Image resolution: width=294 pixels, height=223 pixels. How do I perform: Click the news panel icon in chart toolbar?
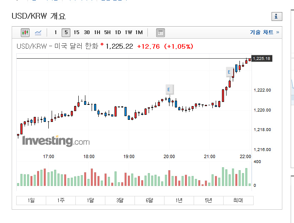[160, 32]
